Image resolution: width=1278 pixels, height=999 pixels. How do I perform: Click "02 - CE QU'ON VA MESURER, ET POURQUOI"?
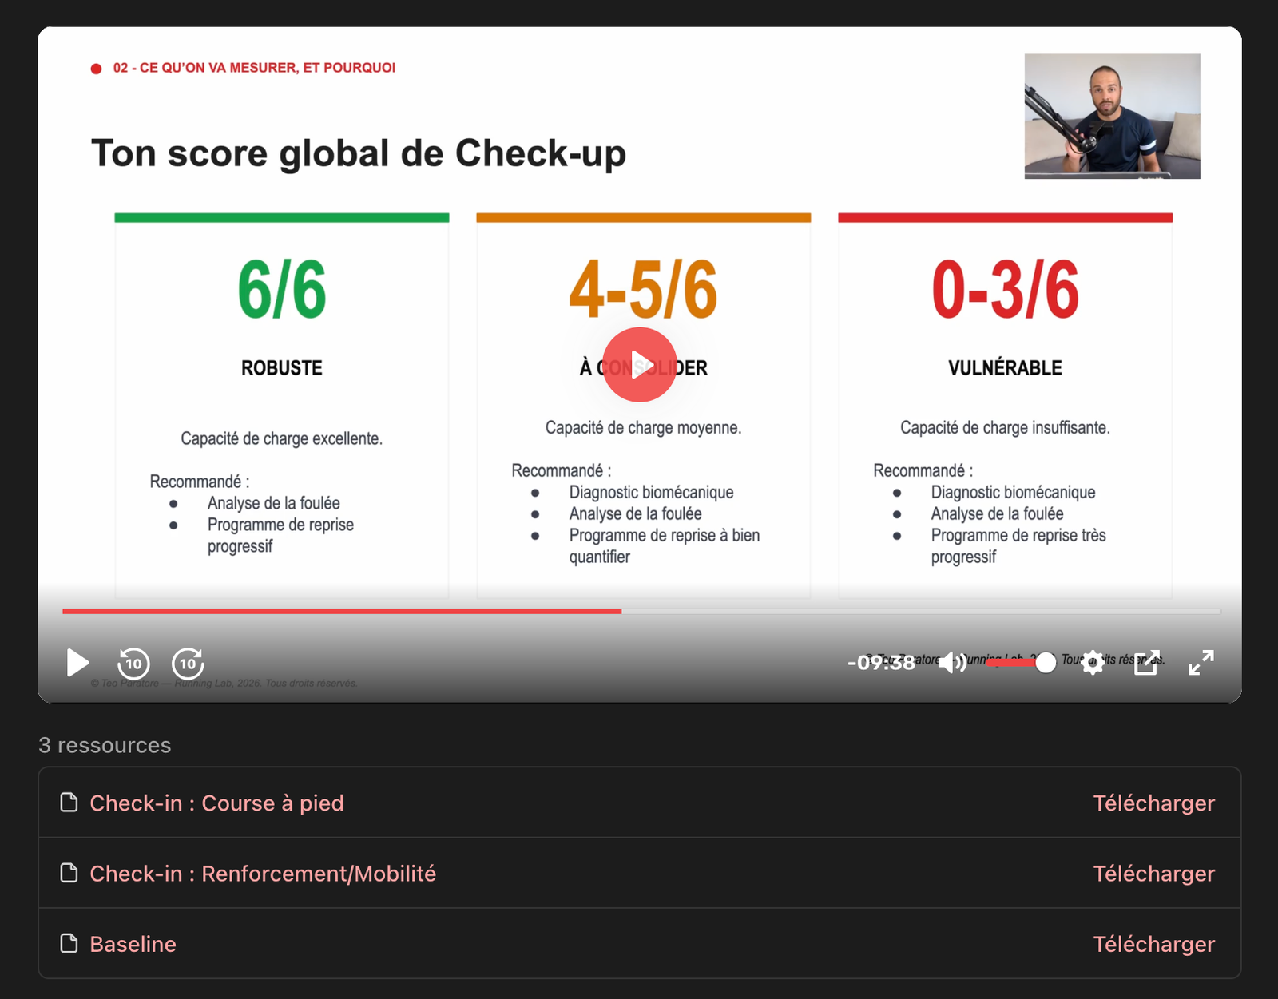coord(254,68)
